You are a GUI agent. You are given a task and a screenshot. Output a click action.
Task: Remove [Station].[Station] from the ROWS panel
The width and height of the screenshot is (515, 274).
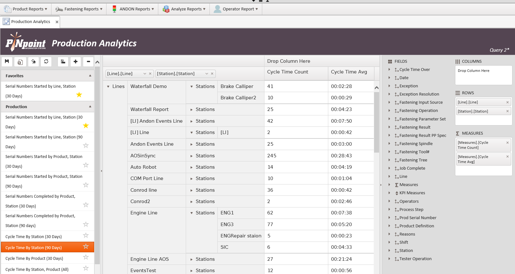click(x=507, y=111)
